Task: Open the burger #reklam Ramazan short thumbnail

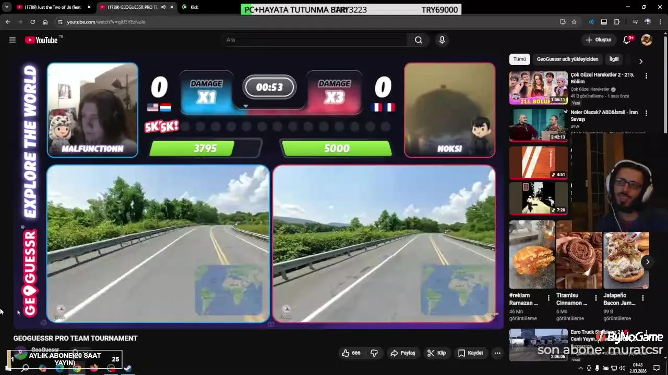Action: 532,254
